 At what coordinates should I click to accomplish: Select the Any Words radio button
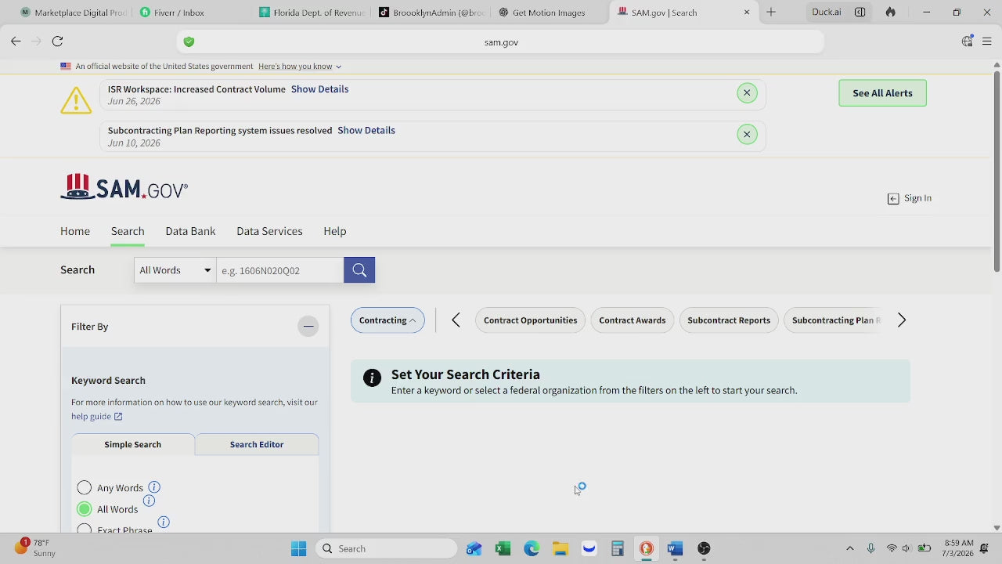tap(85, 488)
